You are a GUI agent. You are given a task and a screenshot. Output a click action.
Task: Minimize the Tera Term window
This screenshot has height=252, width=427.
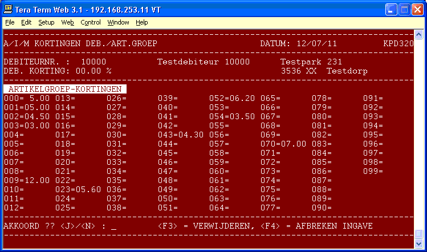(391, 9)
